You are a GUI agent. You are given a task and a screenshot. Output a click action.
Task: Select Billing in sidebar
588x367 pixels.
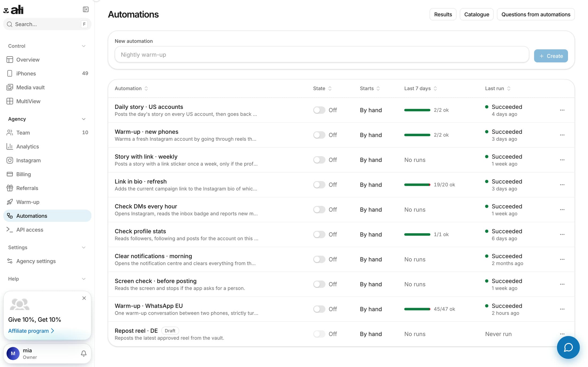click(47, 174)
